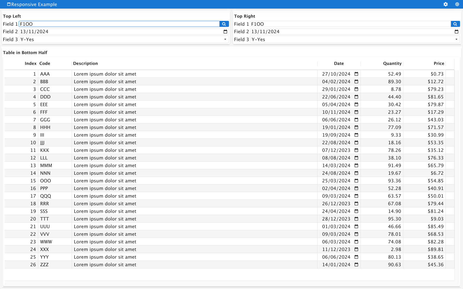Click the search icon in Top Right Field 1
The image size is (463, 289).
point(455,24)
